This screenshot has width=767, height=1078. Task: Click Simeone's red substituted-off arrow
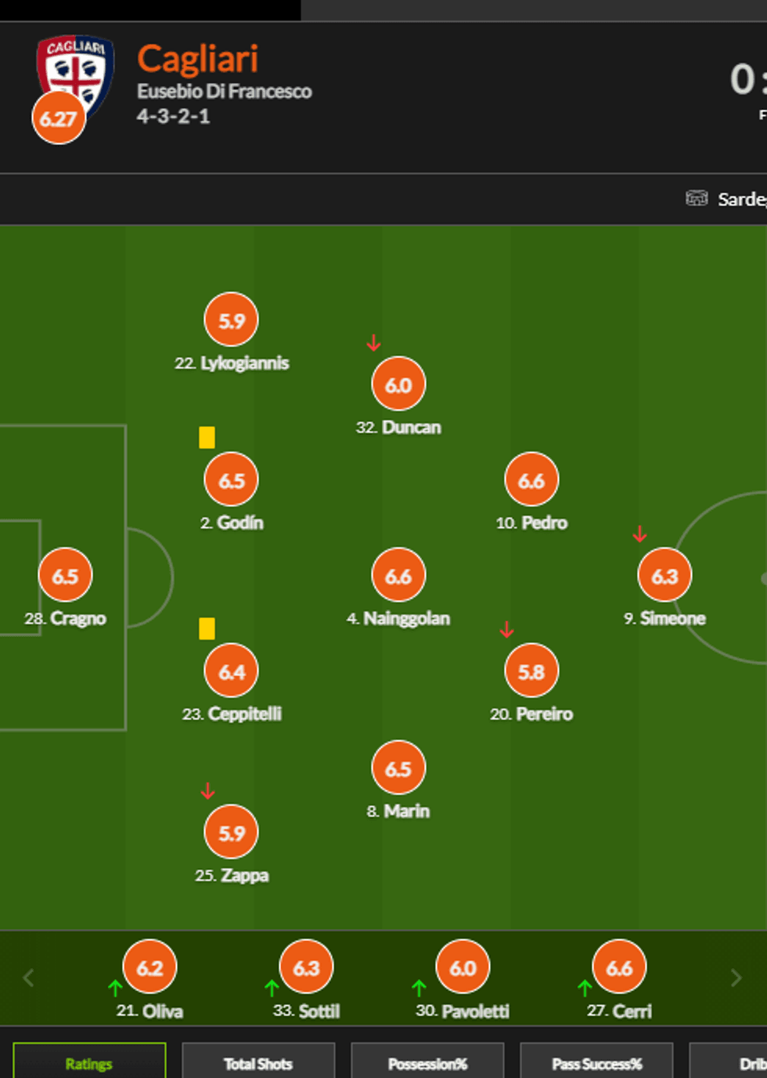click(639, 534)
